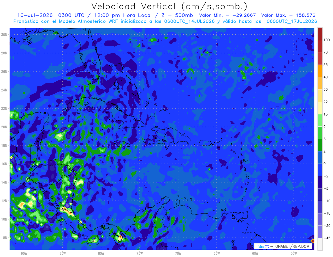Click the '0300 UTC' time text
333x257 pixels.
click(x=72, y=15)
